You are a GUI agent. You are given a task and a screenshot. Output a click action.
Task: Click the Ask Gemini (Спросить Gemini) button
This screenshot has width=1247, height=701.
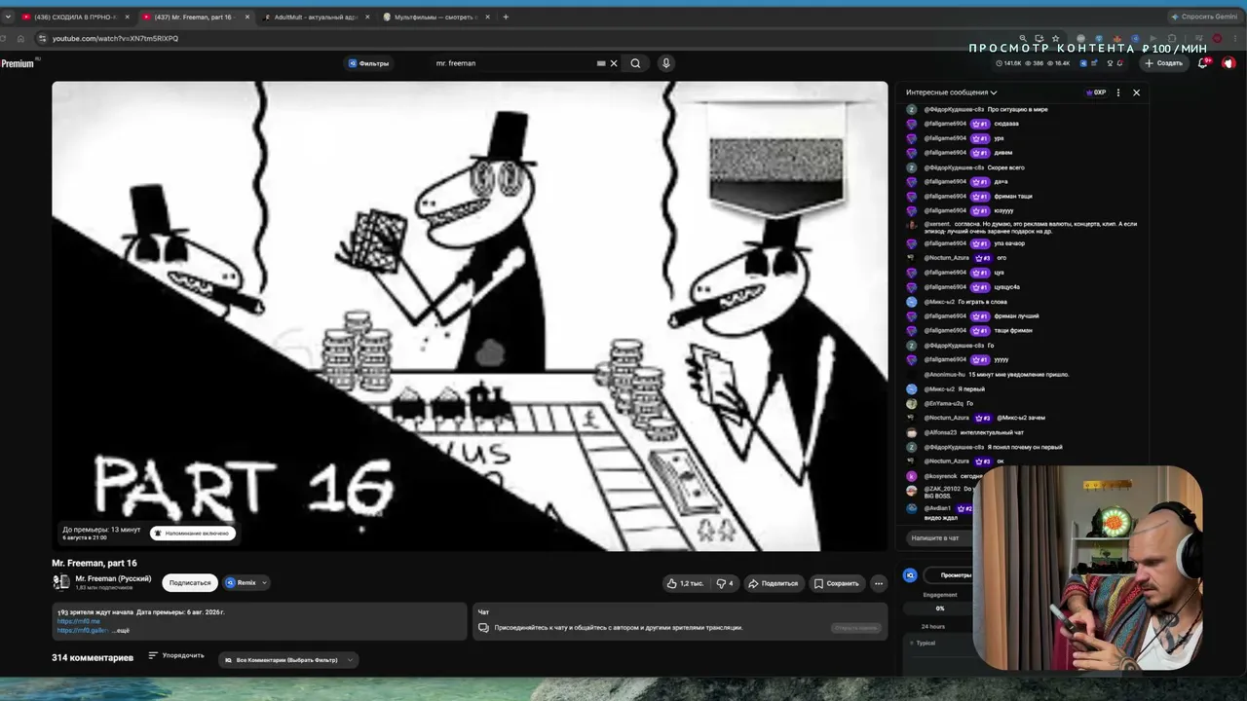1205,17
